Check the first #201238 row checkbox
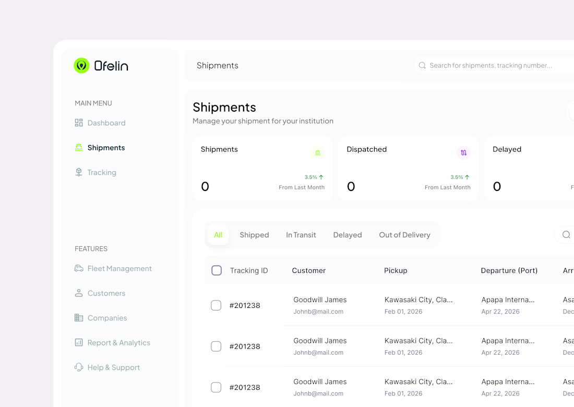The image size is (574, 407). pyautogui.click(x=216, y=305)
